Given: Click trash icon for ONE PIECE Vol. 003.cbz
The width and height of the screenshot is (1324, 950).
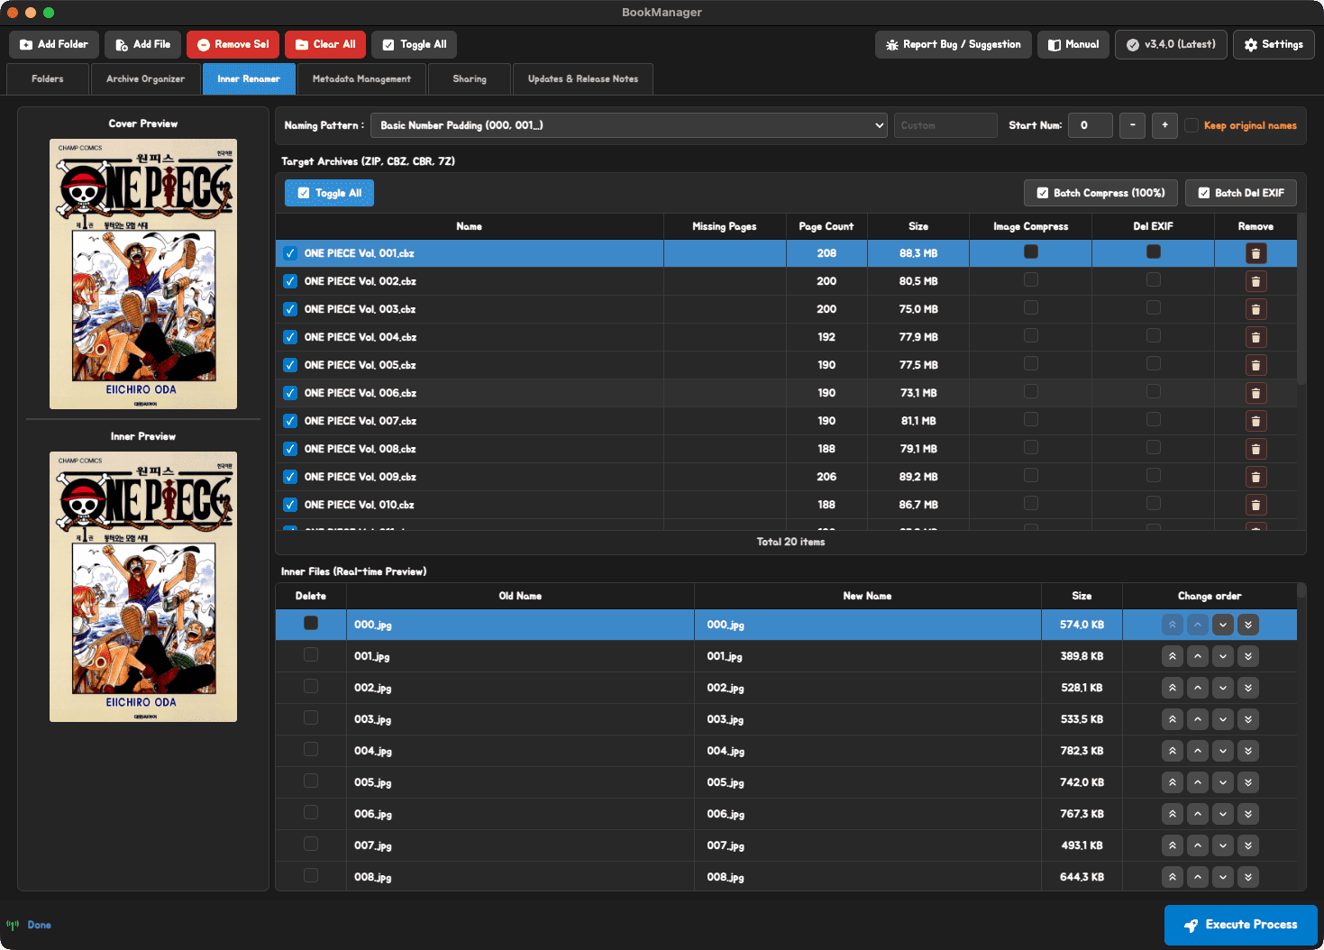Looking at the screenshot, I should (1256, 309).
